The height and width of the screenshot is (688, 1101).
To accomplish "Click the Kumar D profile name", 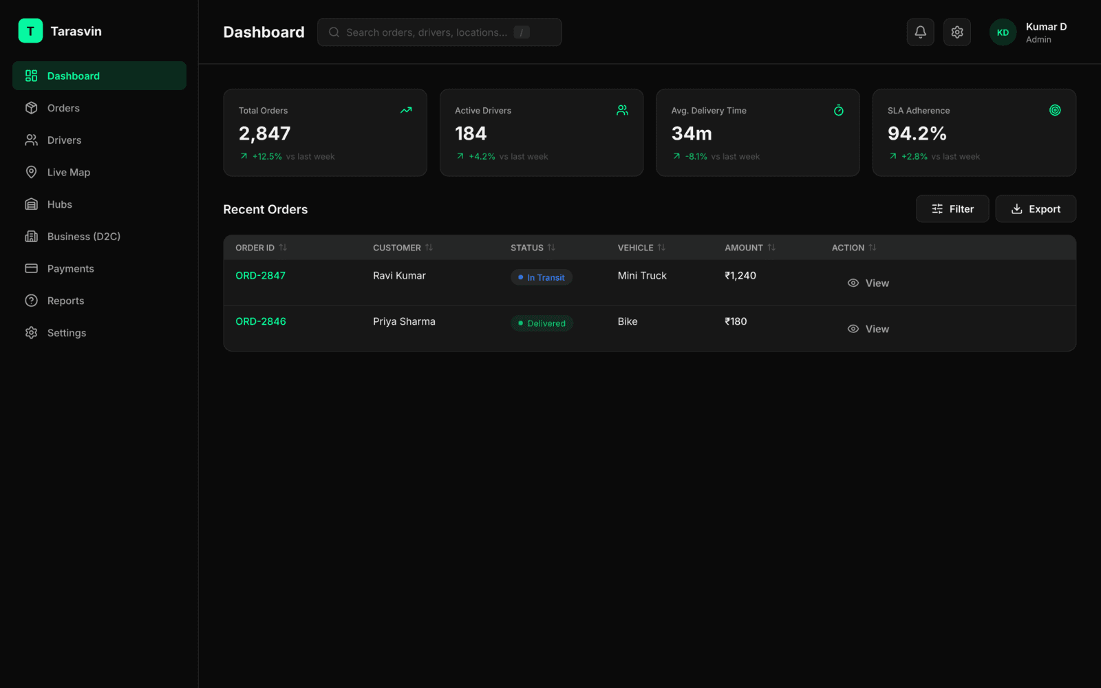I will [x=1046, y=27].
